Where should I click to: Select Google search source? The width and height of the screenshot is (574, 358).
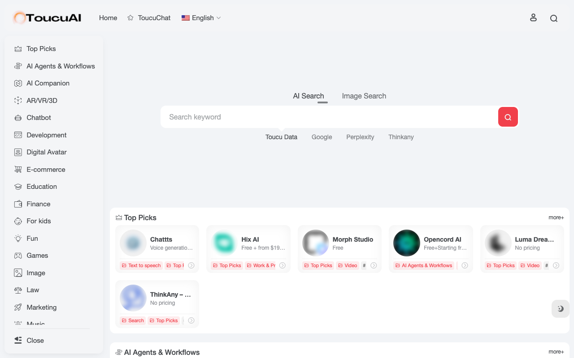[x=322, y=137]
